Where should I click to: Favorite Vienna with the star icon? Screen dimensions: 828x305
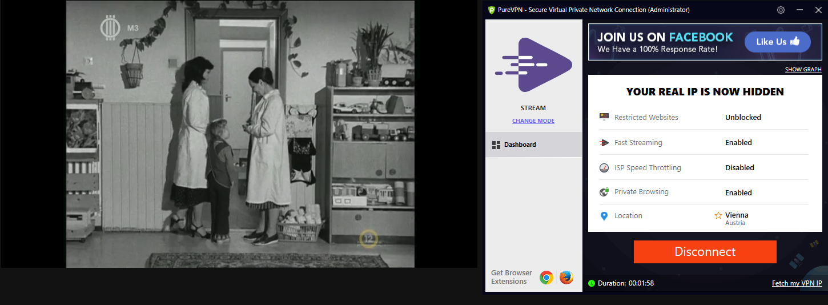coord(718,215)
